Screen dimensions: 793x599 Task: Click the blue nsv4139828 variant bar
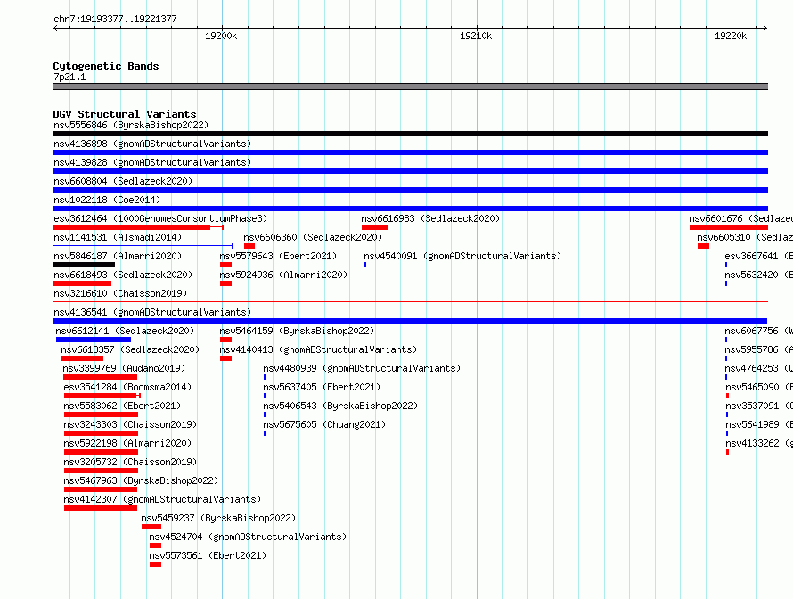410,171
